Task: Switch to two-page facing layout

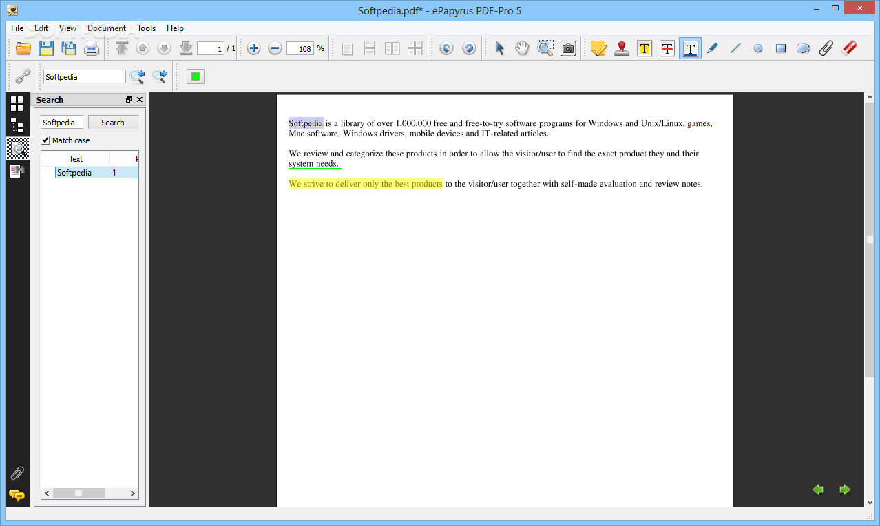Action: 392,48
